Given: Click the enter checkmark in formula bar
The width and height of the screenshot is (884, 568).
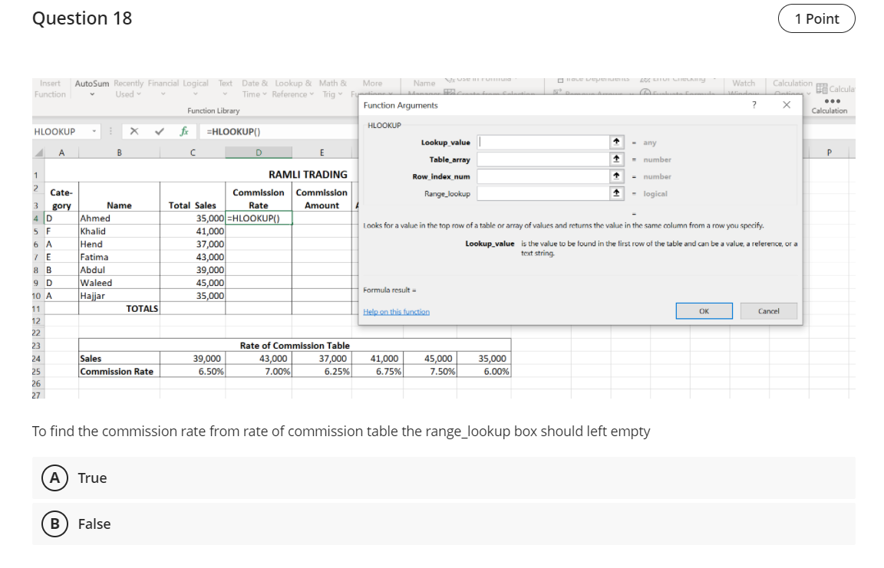Looking at the screenshot, I should click(159, 132).
